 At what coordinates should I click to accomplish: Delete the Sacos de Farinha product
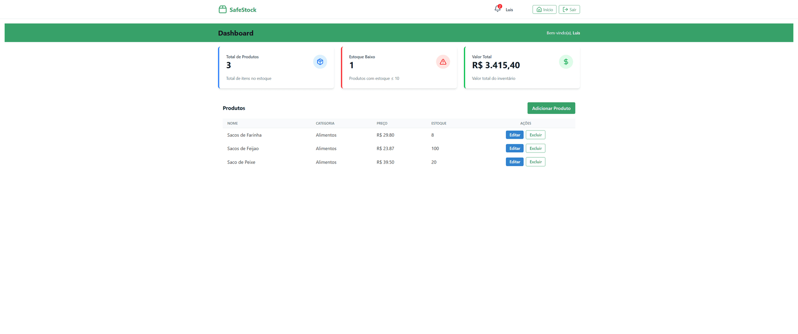(535, 135)
